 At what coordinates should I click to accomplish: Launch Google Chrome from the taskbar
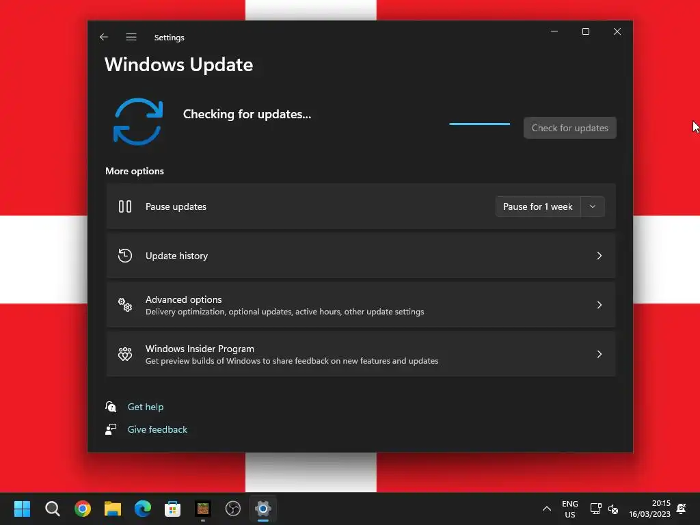point(83,509)
